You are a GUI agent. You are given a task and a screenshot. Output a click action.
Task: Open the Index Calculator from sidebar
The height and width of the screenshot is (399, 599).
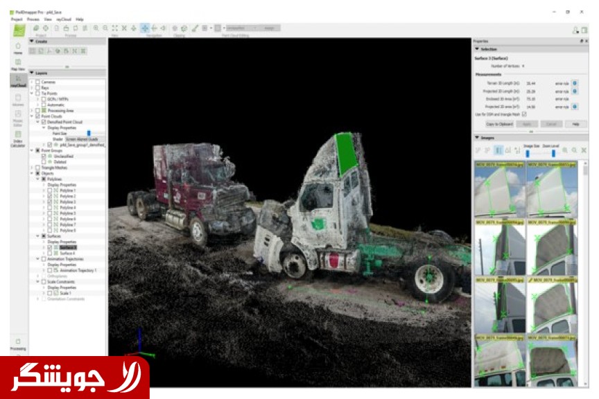tap(17, 136)
